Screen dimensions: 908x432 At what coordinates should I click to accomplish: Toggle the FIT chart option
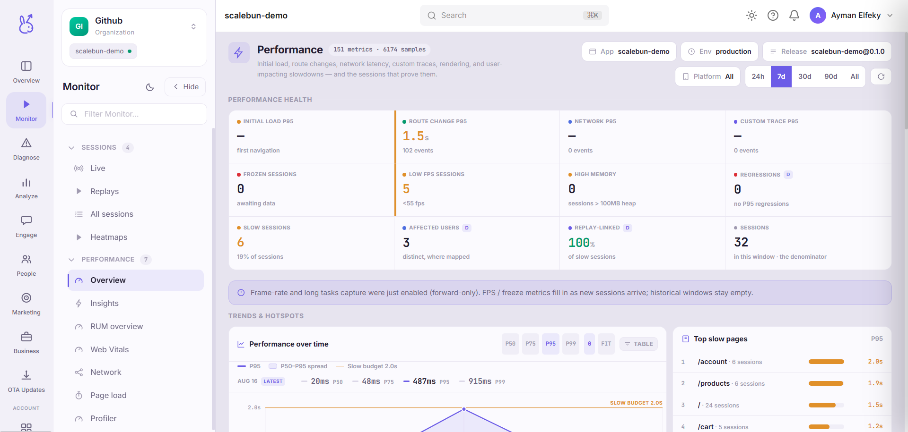(x=606, y=344)
